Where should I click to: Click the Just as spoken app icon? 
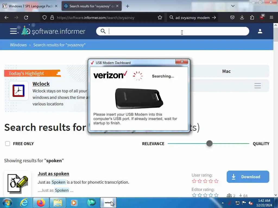18,183
